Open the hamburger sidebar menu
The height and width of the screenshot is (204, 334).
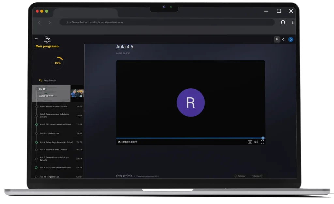coord(36,39)
